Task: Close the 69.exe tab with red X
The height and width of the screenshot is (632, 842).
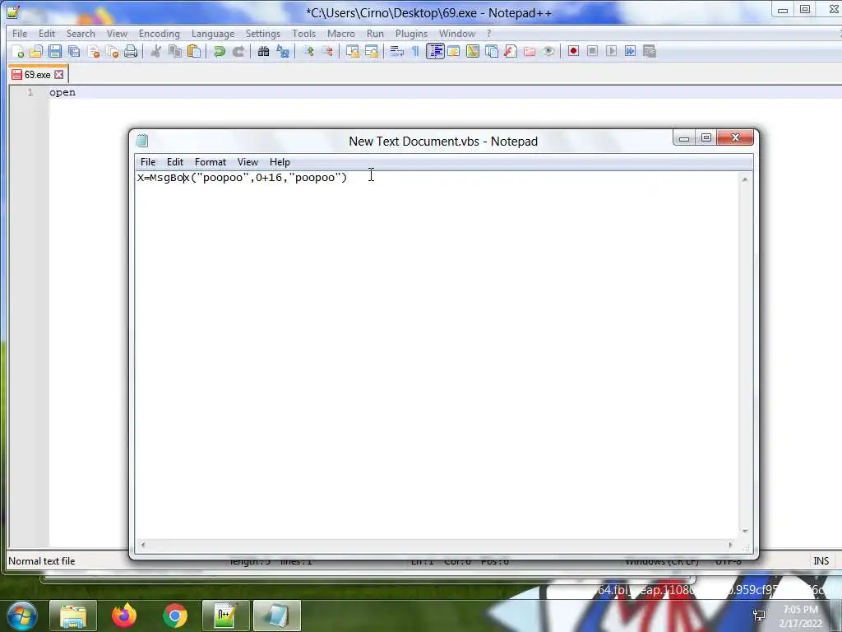Action: (x=59, y=75)
